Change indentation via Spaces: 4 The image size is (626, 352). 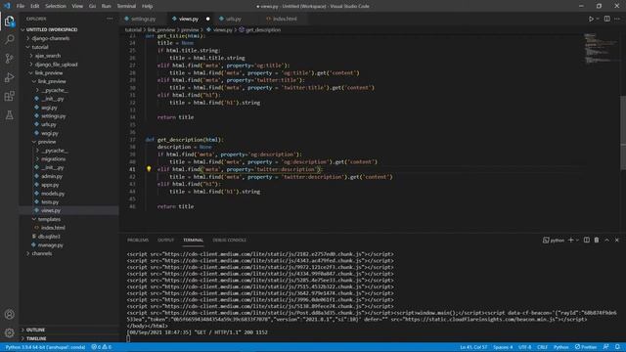[503, 347]
